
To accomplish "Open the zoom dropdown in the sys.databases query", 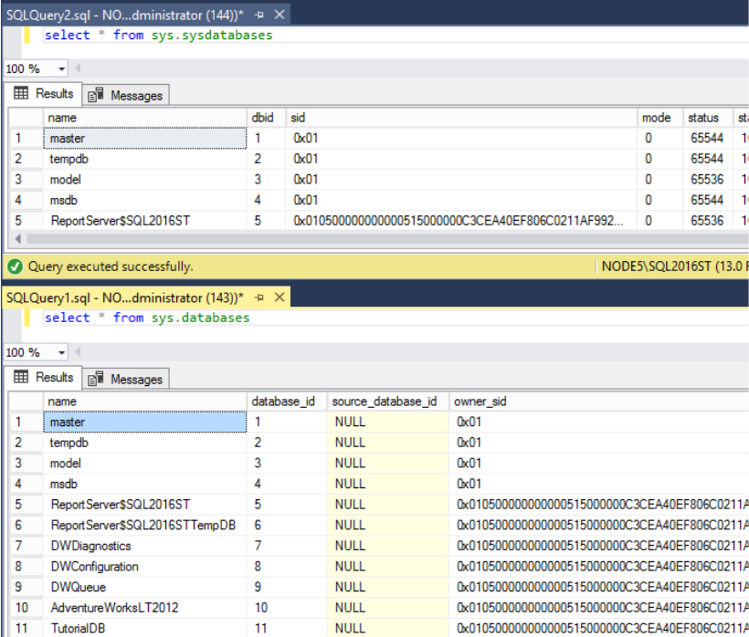I will (x=62, y=353).
